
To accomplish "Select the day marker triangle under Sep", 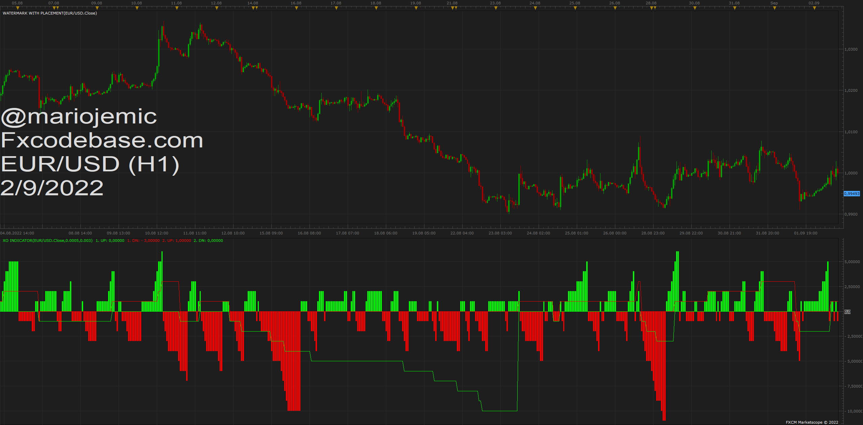I will point(774,8).
